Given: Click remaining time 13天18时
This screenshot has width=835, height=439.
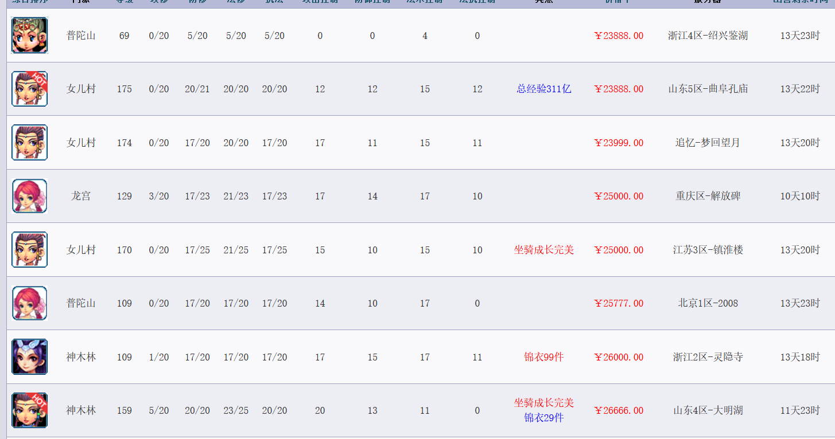Looking at the screenshot, I should click(800, 357).
